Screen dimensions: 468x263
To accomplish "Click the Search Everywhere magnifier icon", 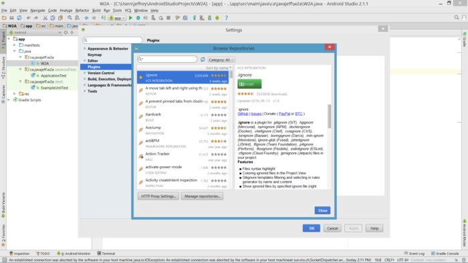I will 457,17.
